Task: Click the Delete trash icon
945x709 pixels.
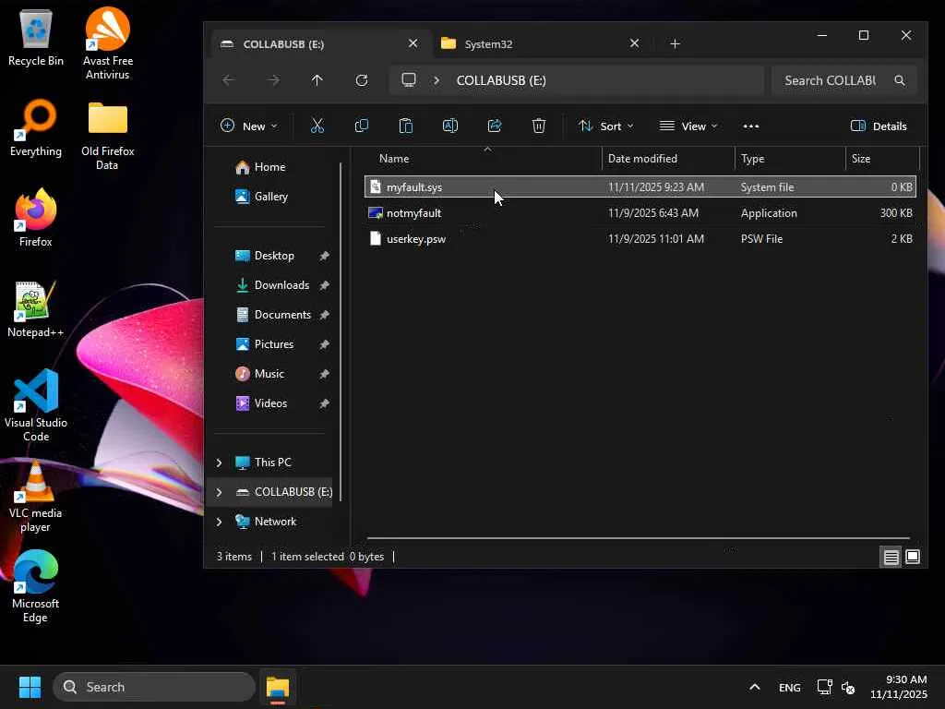Action: (x=539, y=126)
